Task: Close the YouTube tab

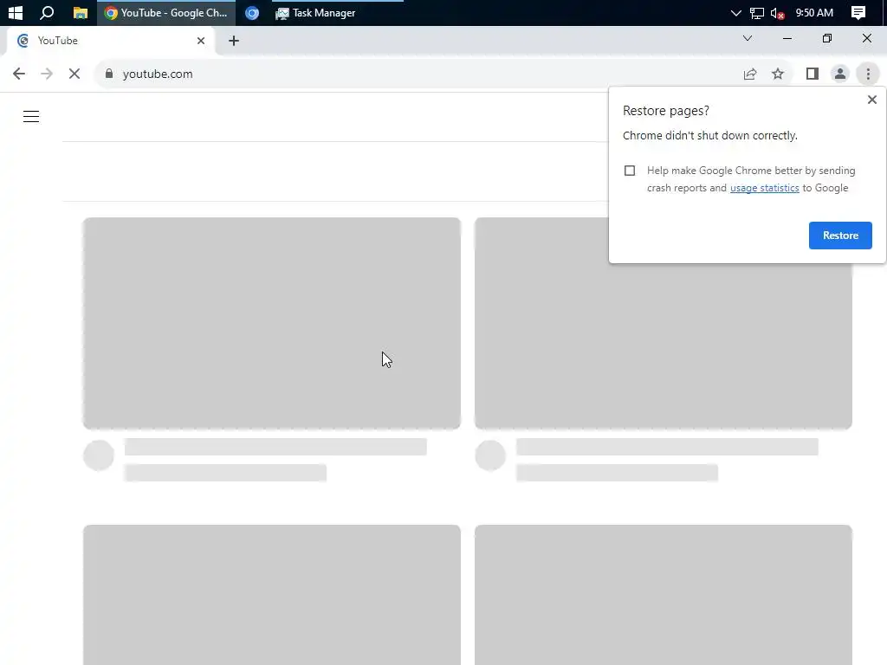Action: [201, 41]
